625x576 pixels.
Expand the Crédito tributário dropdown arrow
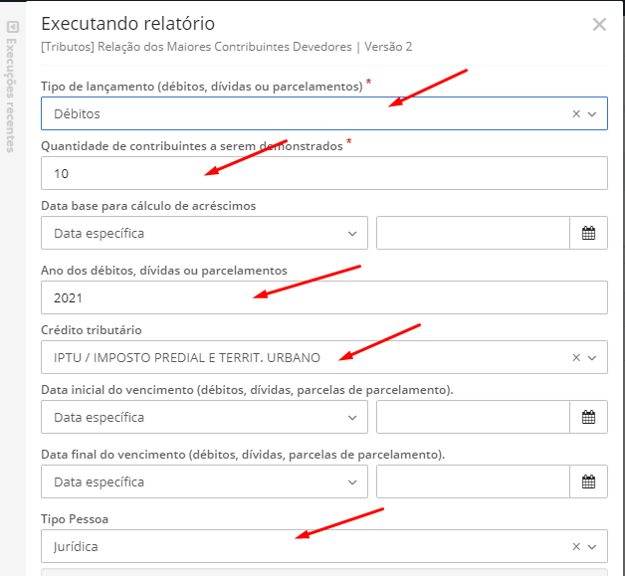point(592,358)
